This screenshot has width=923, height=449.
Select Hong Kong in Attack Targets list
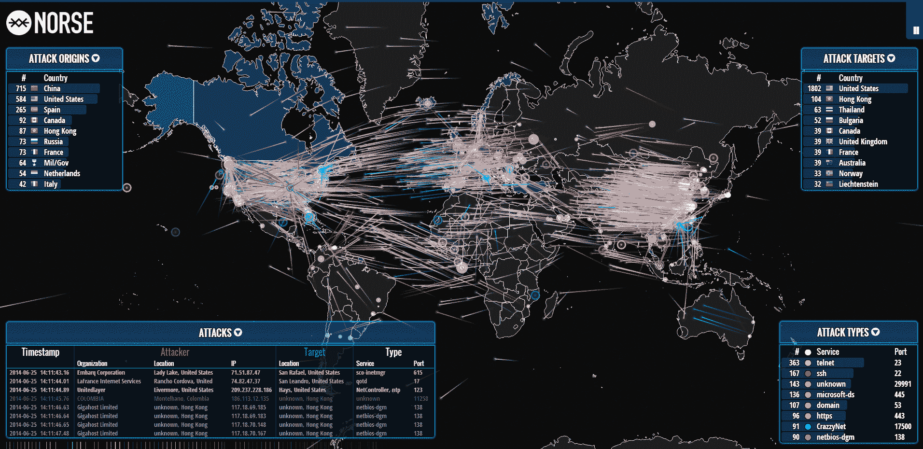pos(855,99)
